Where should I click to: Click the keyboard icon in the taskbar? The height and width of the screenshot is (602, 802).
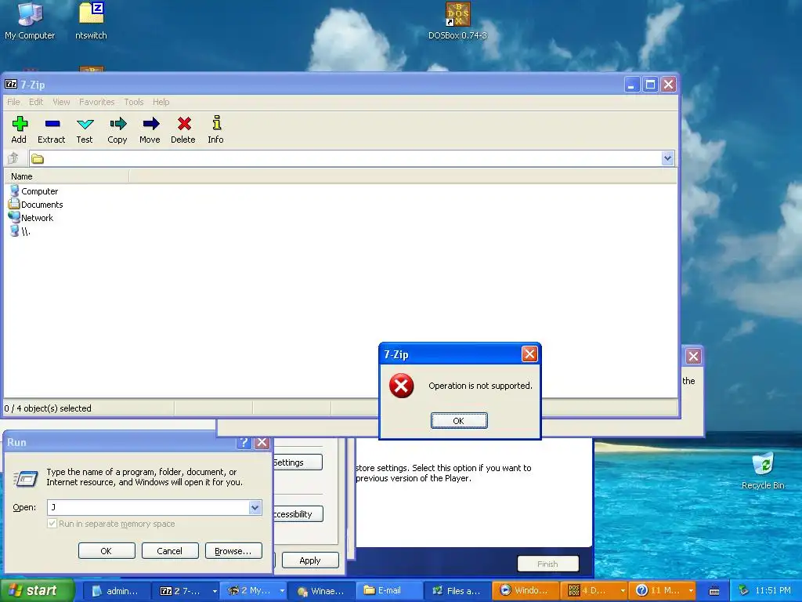pos(714,591)
